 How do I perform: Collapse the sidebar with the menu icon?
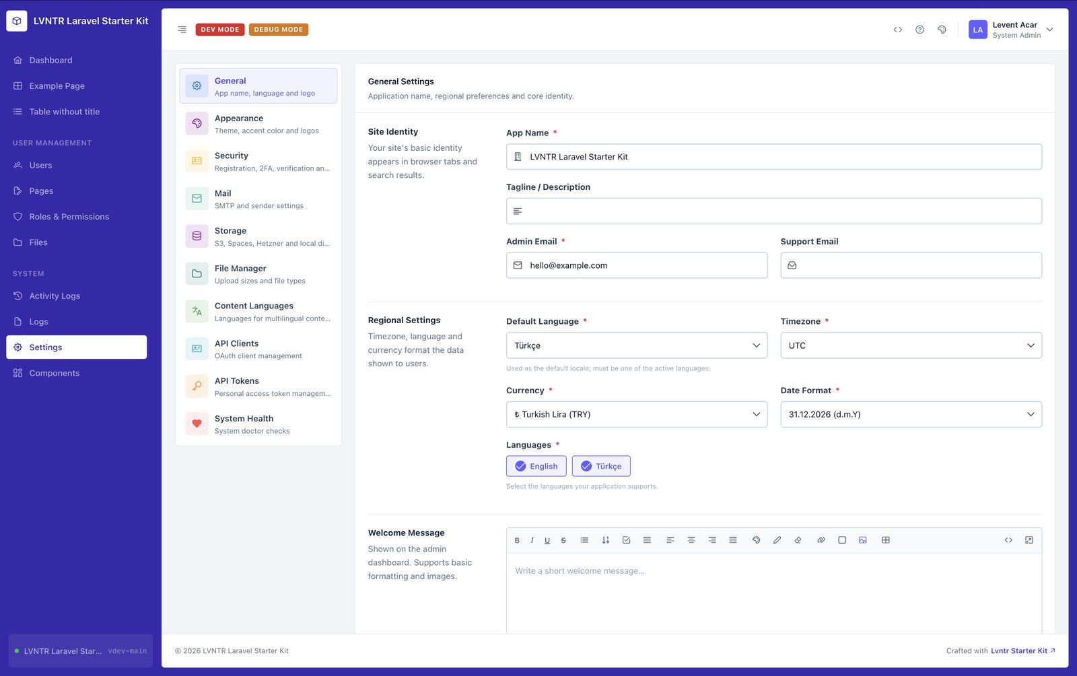point(182,30)
